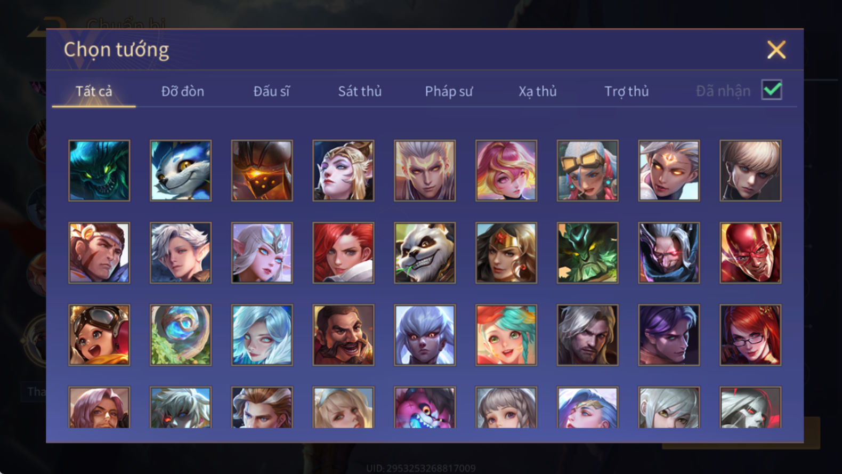This screenshot has width=842, height=474.
Task: Open the Trợ thủ tab
Action: pyautogui.click(x=627, y=91)
